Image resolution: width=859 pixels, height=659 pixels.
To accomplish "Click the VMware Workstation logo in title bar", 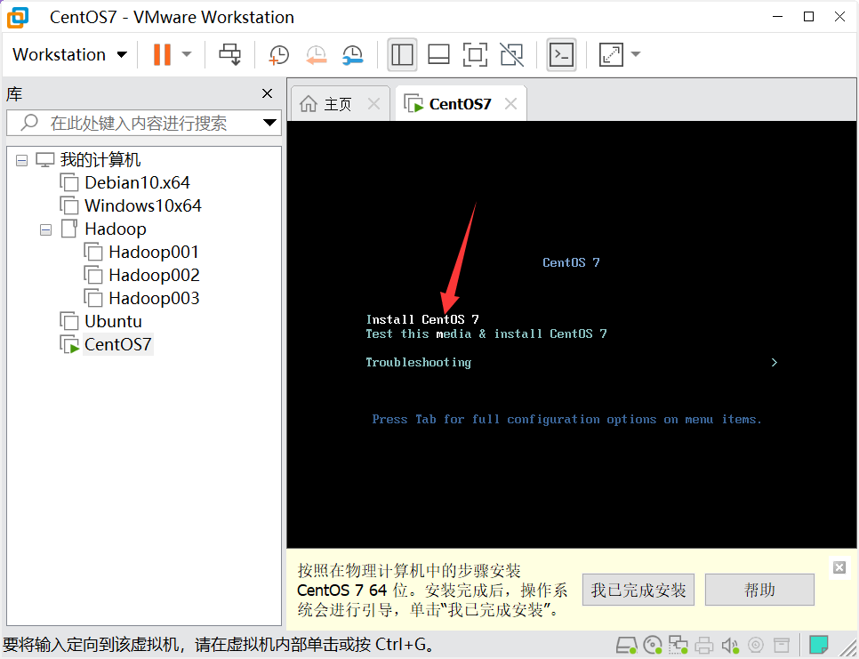I will point(18,18).
